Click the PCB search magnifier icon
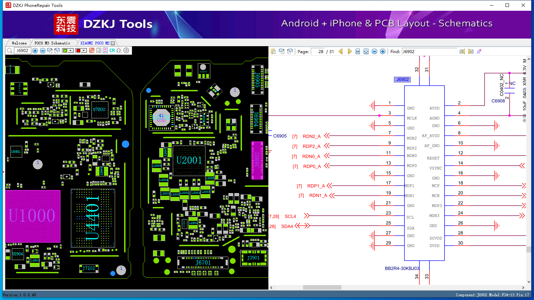The height and width of the screenshot is (300, 534). [9, 51]
